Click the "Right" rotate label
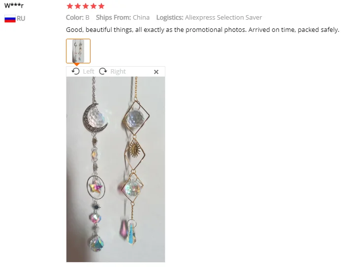 118,71
